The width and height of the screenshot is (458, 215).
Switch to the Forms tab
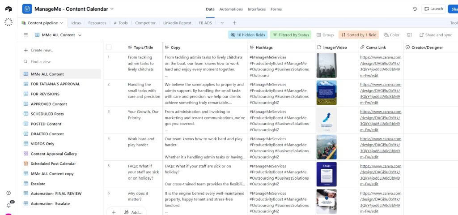[x=276, y=9]
